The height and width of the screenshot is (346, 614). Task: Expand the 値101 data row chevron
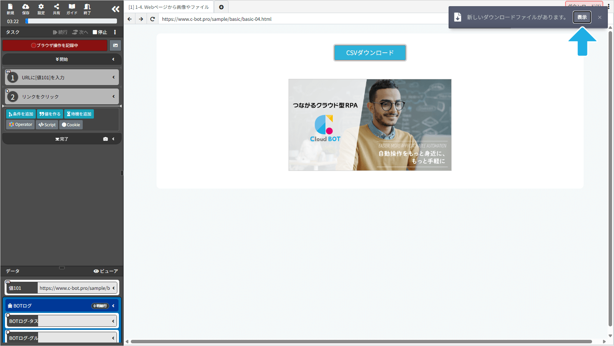pyautogui.click(x=113, y=288)
